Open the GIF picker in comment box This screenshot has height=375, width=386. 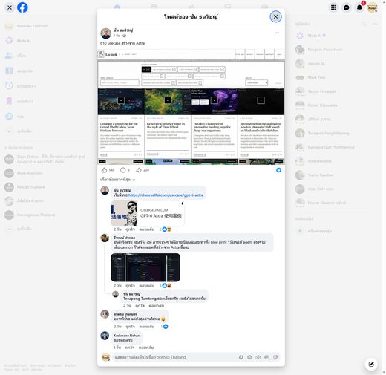click(266, 357)
